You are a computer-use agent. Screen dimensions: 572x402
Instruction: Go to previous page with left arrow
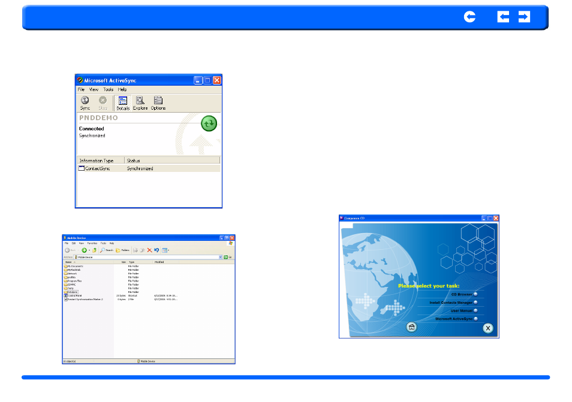503,17
